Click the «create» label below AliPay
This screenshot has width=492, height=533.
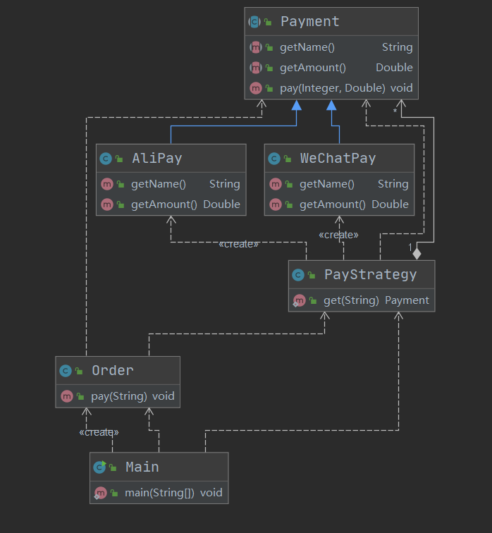pos(238,244)
